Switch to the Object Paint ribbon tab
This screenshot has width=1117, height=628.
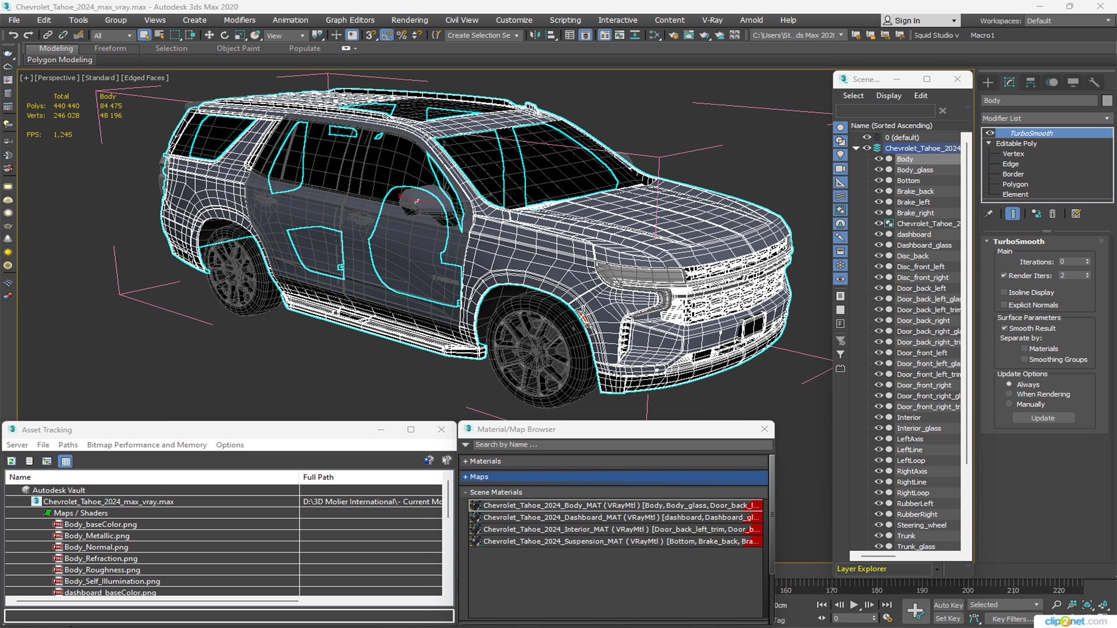[238, 48]
